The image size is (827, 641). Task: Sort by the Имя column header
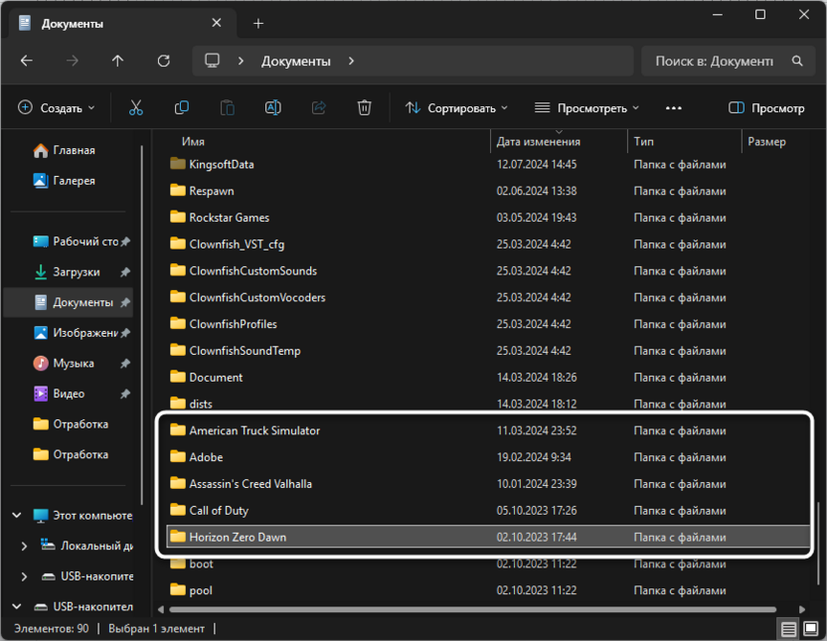pos(193,142)
